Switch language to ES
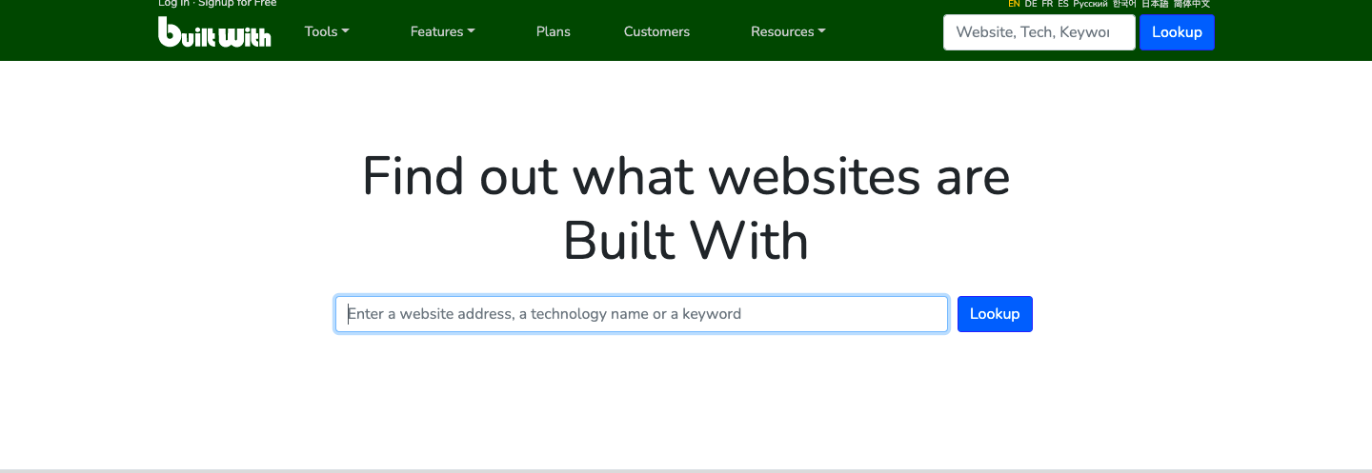1372x473 pixels. (x=1063, y=4)
